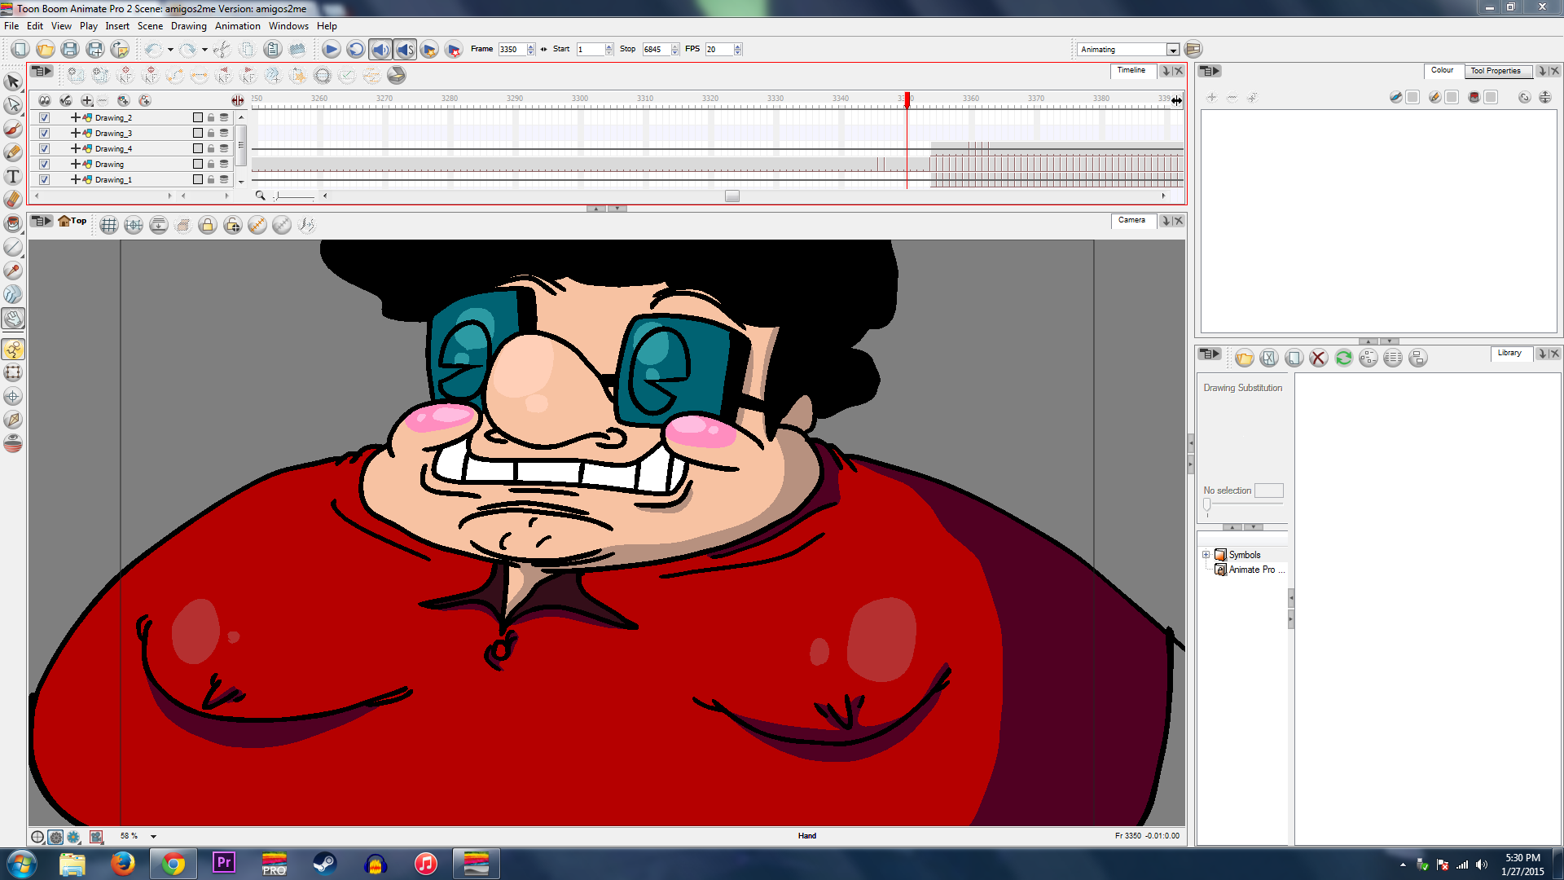
Task: Switch to the Colour tab
Action: [x=1442, y=70]
